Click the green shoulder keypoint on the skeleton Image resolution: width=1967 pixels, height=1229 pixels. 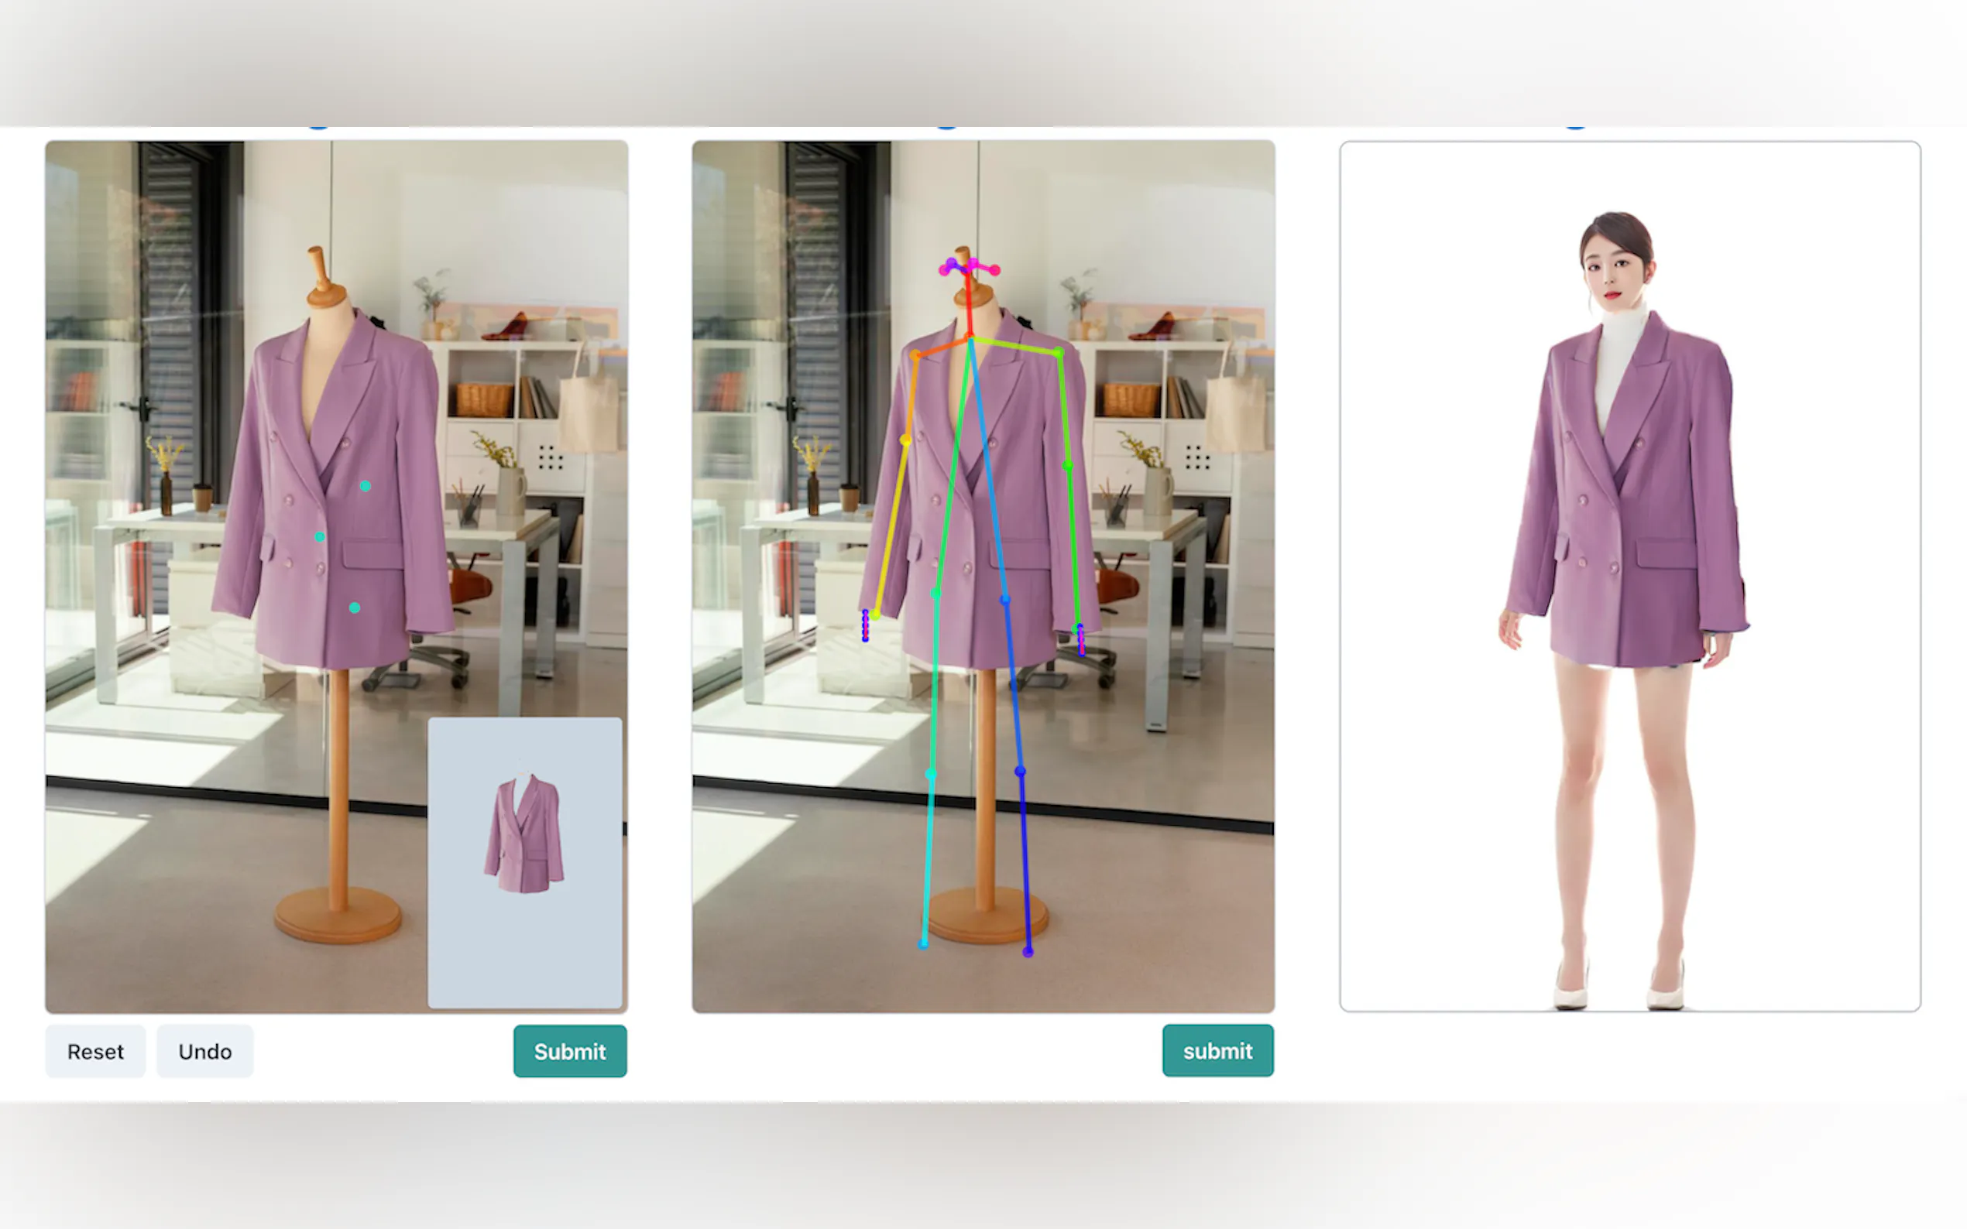pos(1058,353)
